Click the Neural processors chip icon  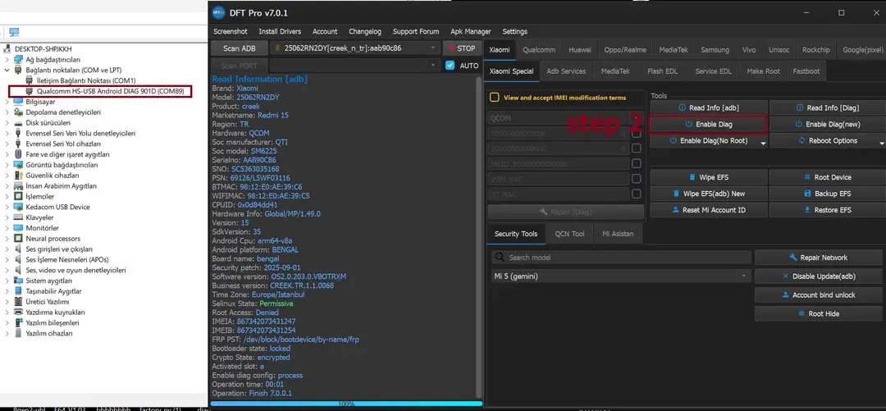click(20, 239)
